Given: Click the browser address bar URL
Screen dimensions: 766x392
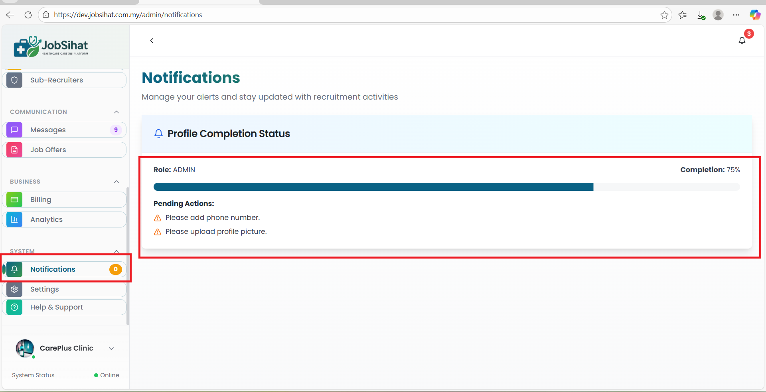Looking at the screenshot, I should pyautogui.click(x=128, y=15).
